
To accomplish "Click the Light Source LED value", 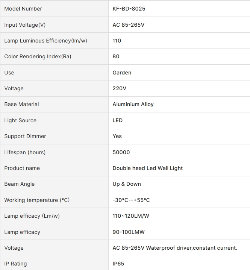I will coord(118,120).
